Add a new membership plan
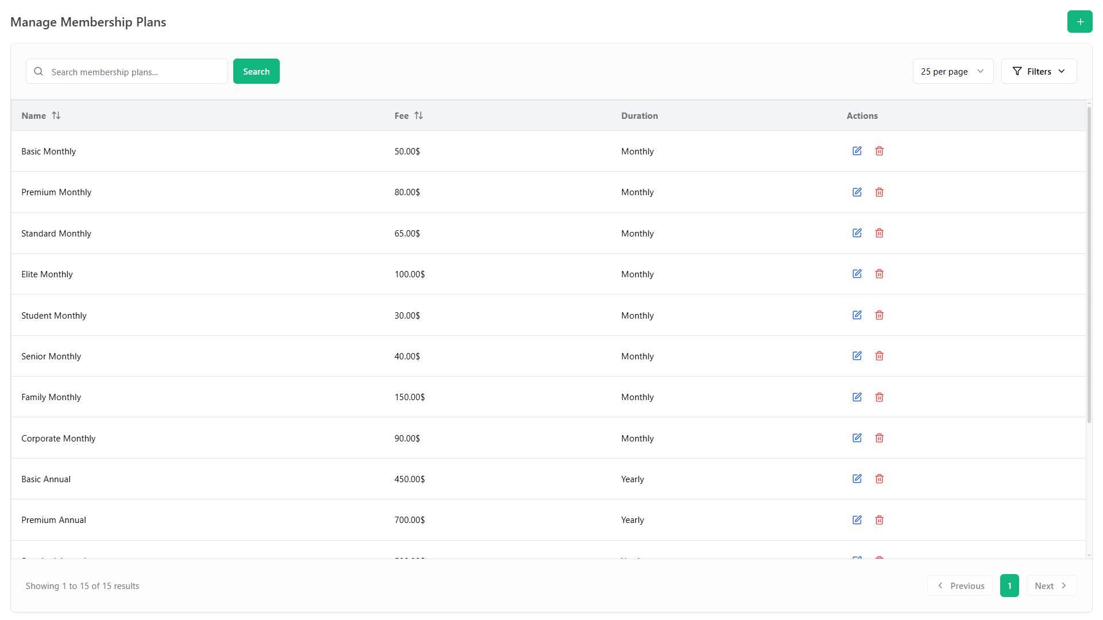1103x620 pixels. click(1079, 22)
